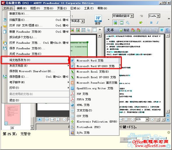Click the Bold B formatting icon

[x=151, y=23]
